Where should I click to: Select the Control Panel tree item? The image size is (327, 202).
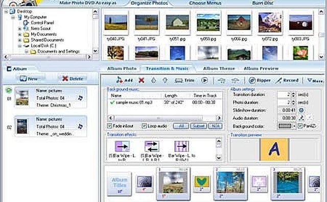[x=42, y=22]
